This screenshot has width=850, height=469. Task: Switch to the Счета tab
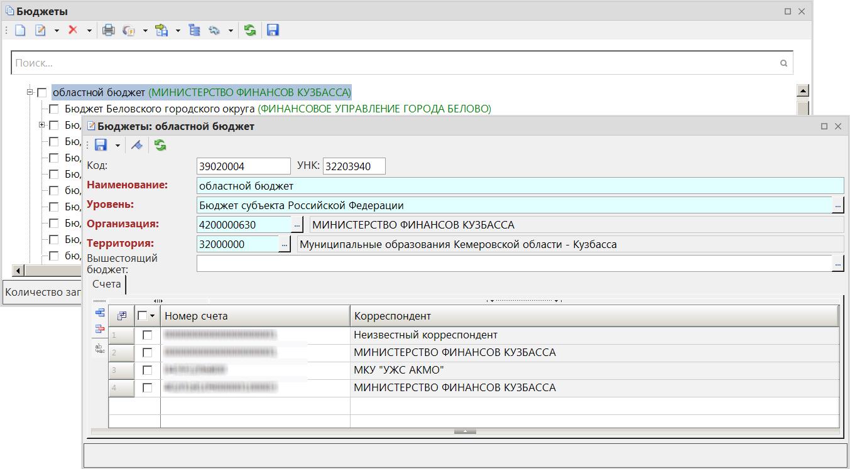106,284
